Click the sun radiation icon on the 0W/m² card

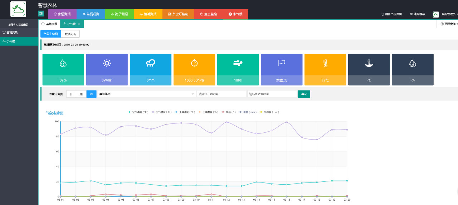[107, 63]
